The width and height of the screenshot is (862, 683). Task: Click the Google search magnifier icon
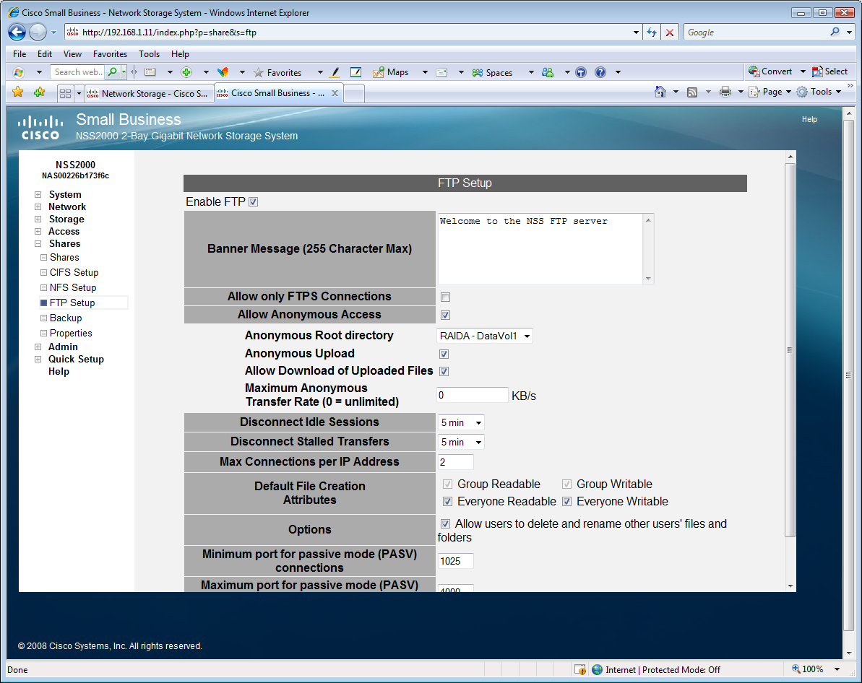coord(835,32)
